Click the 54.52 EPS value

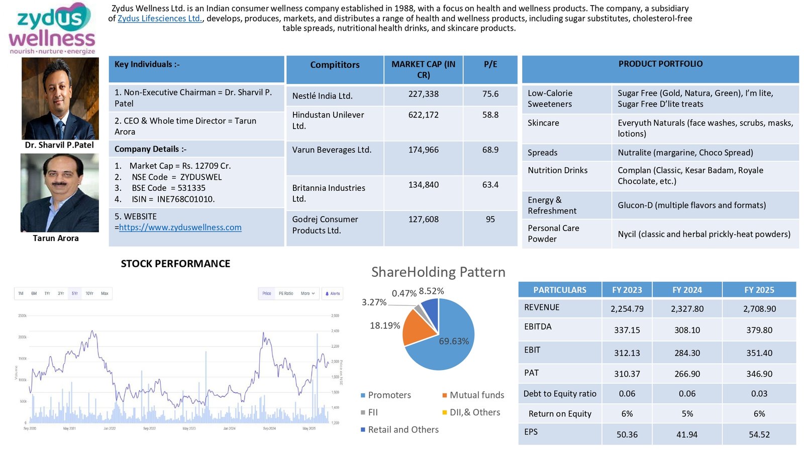[759, 434]
